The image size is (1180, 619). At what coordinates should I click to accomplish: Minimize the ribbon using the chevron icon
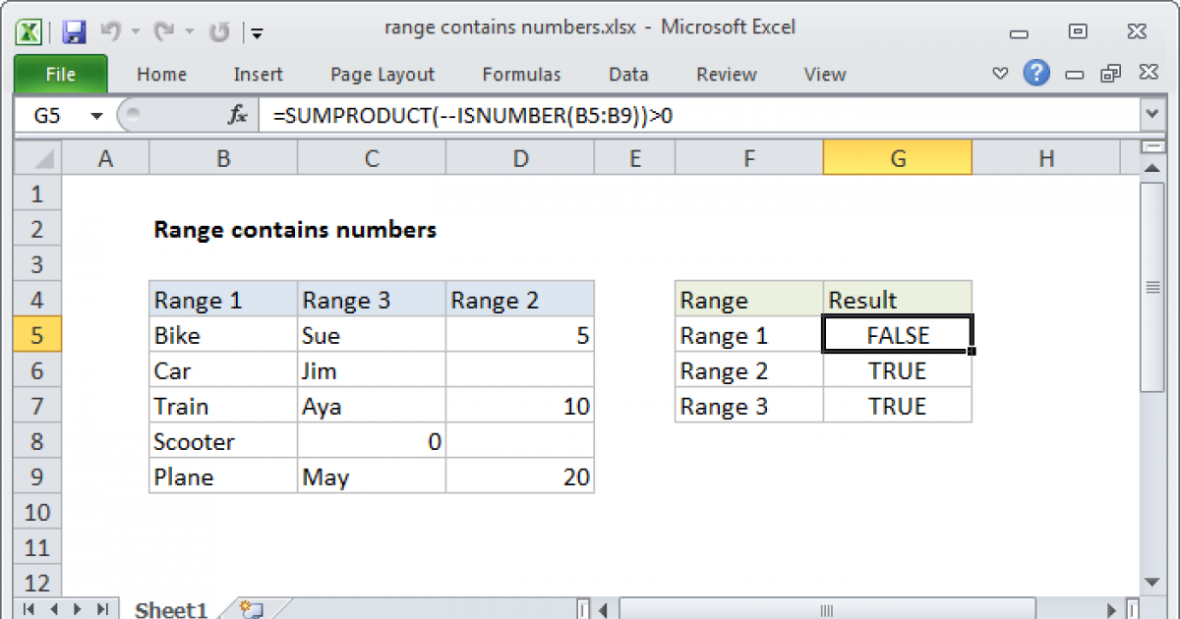pos(1000,74)
